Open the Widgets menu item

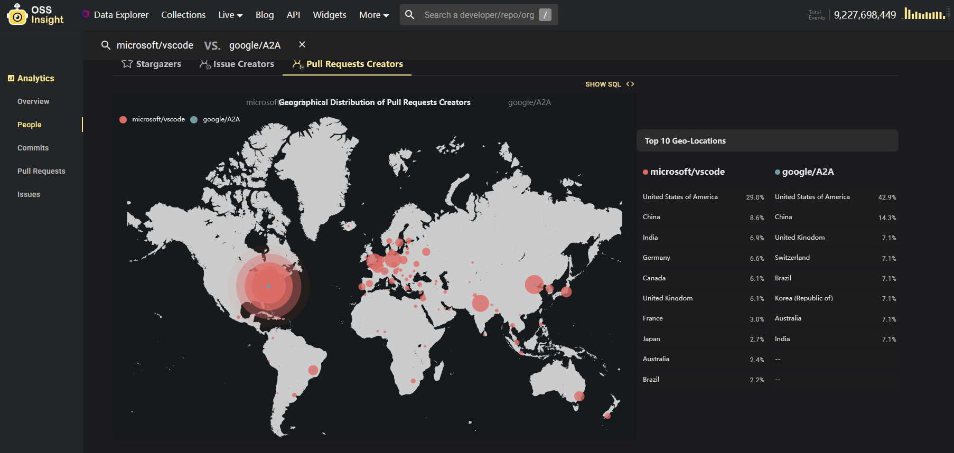330,15
